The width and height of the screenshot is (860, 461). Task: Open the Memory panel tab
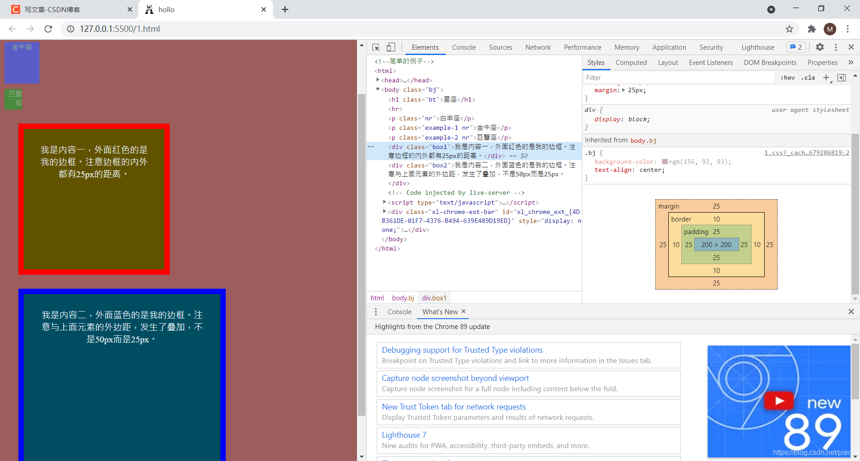click(x=627, y=47)
